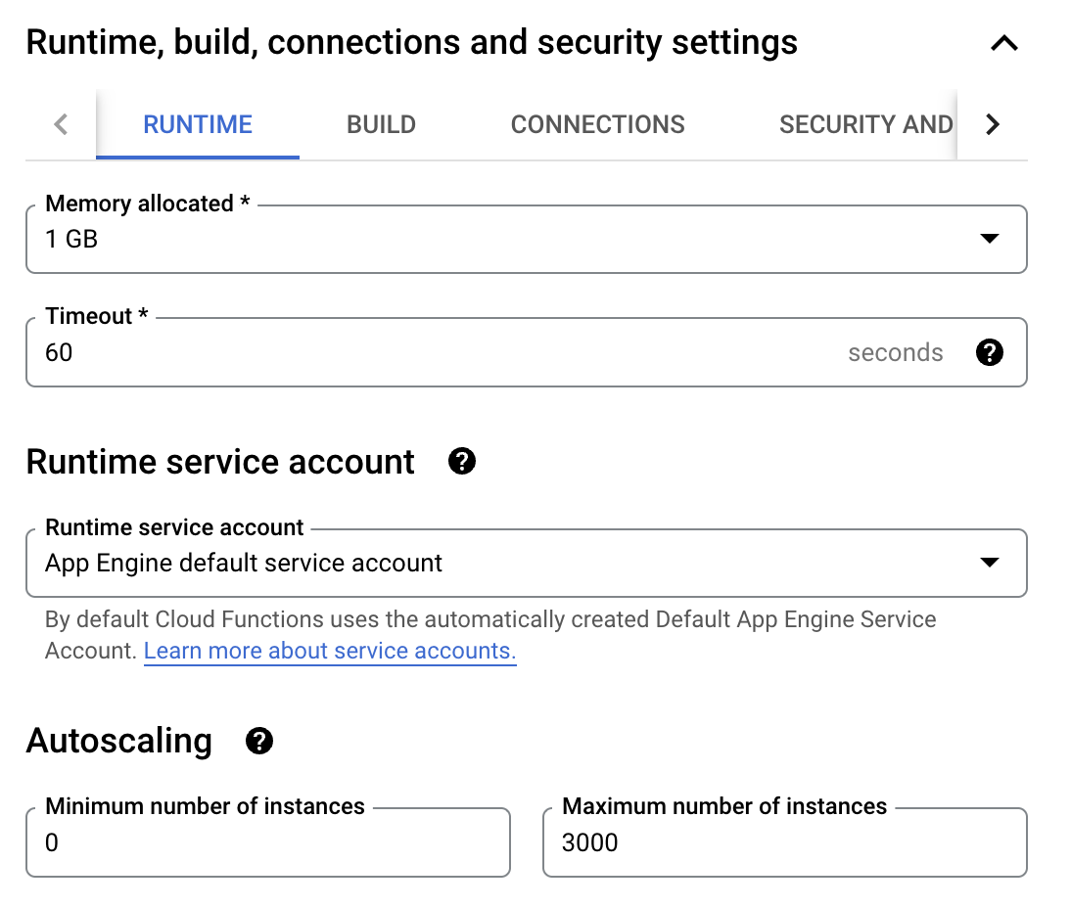
Task: Switch to the RUNTIME tab
Action: click(198, 125)
